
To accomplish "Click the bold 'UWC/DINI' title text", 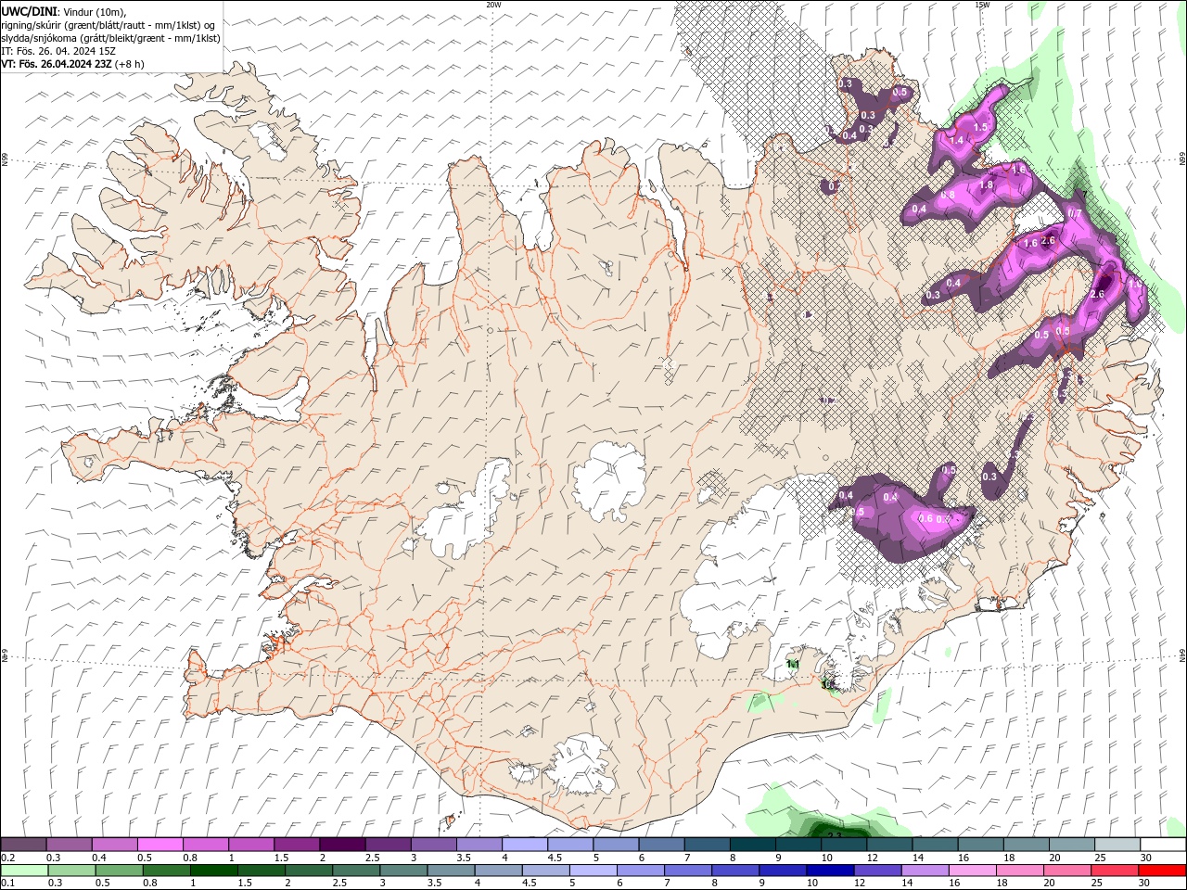I will 28,11.
